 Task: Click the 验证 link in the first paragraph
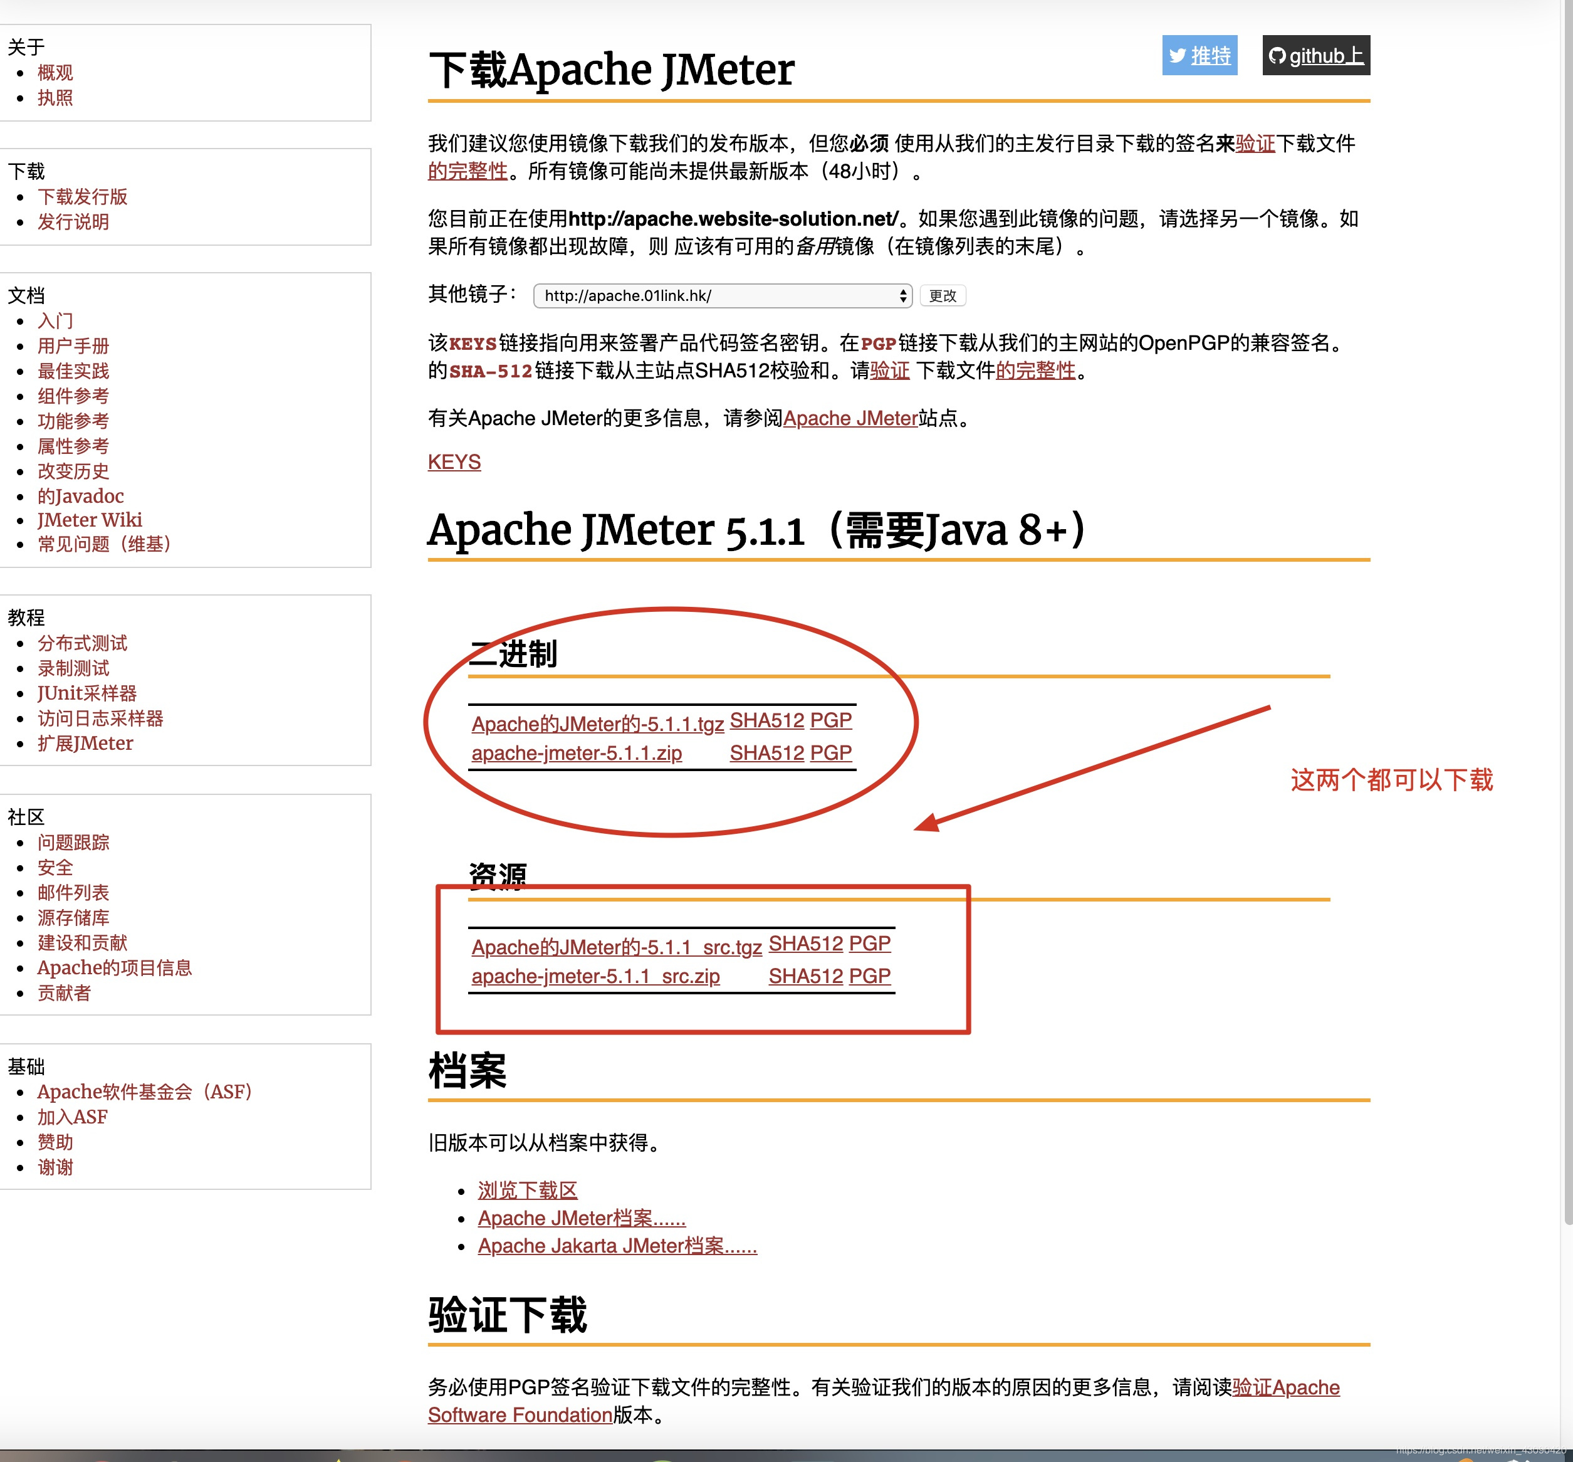(1255, 144)
